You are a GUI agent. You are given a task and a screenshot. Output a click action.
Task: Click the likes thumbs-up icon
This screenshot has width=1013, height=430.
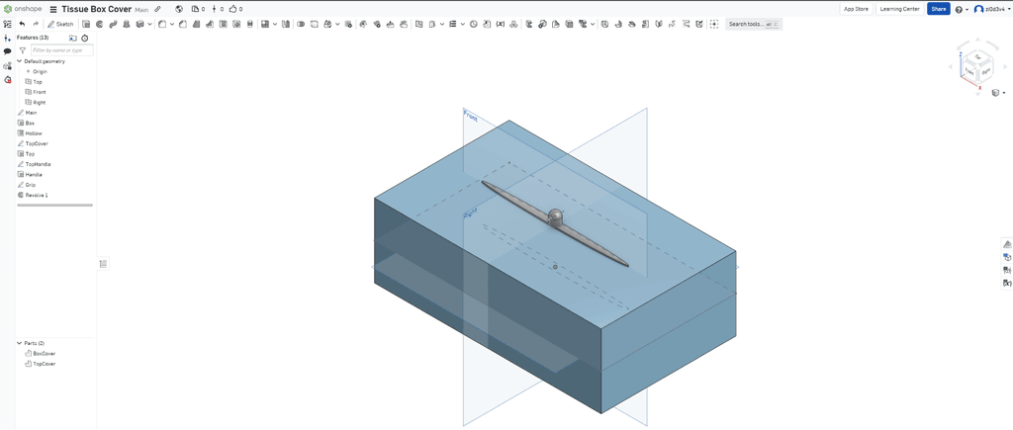233,9
